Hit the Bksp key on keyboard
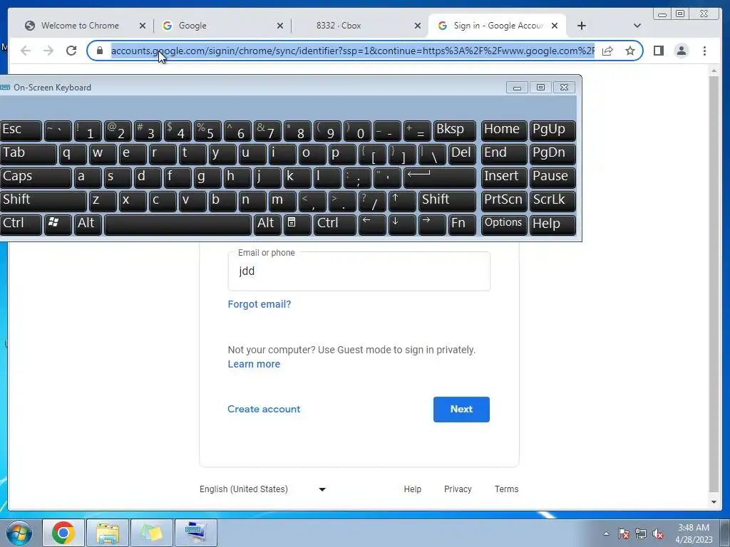 [454, 130]
